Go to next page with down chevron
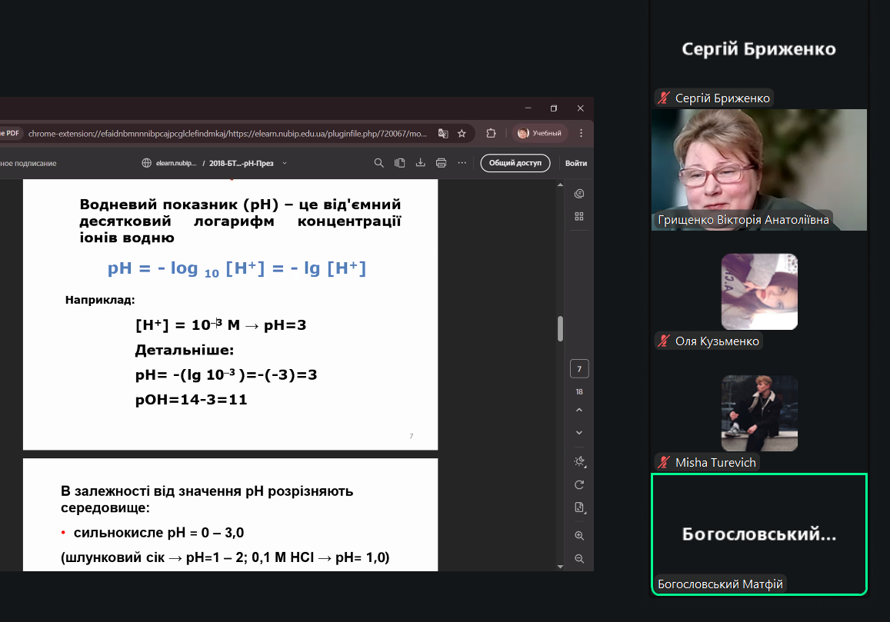The height and width of the screenshot is (622, 890). 579,432
